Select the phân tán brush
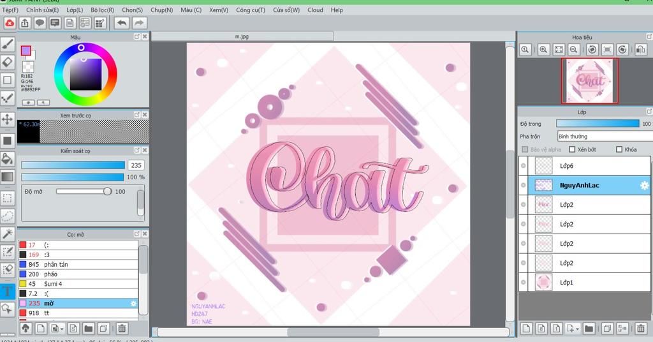Screen dimensions: 653x342 point(78,265)
